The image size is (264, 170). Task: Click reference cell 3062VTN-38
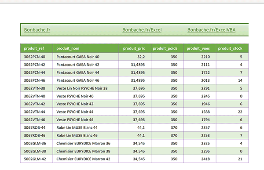coord(37,88)
